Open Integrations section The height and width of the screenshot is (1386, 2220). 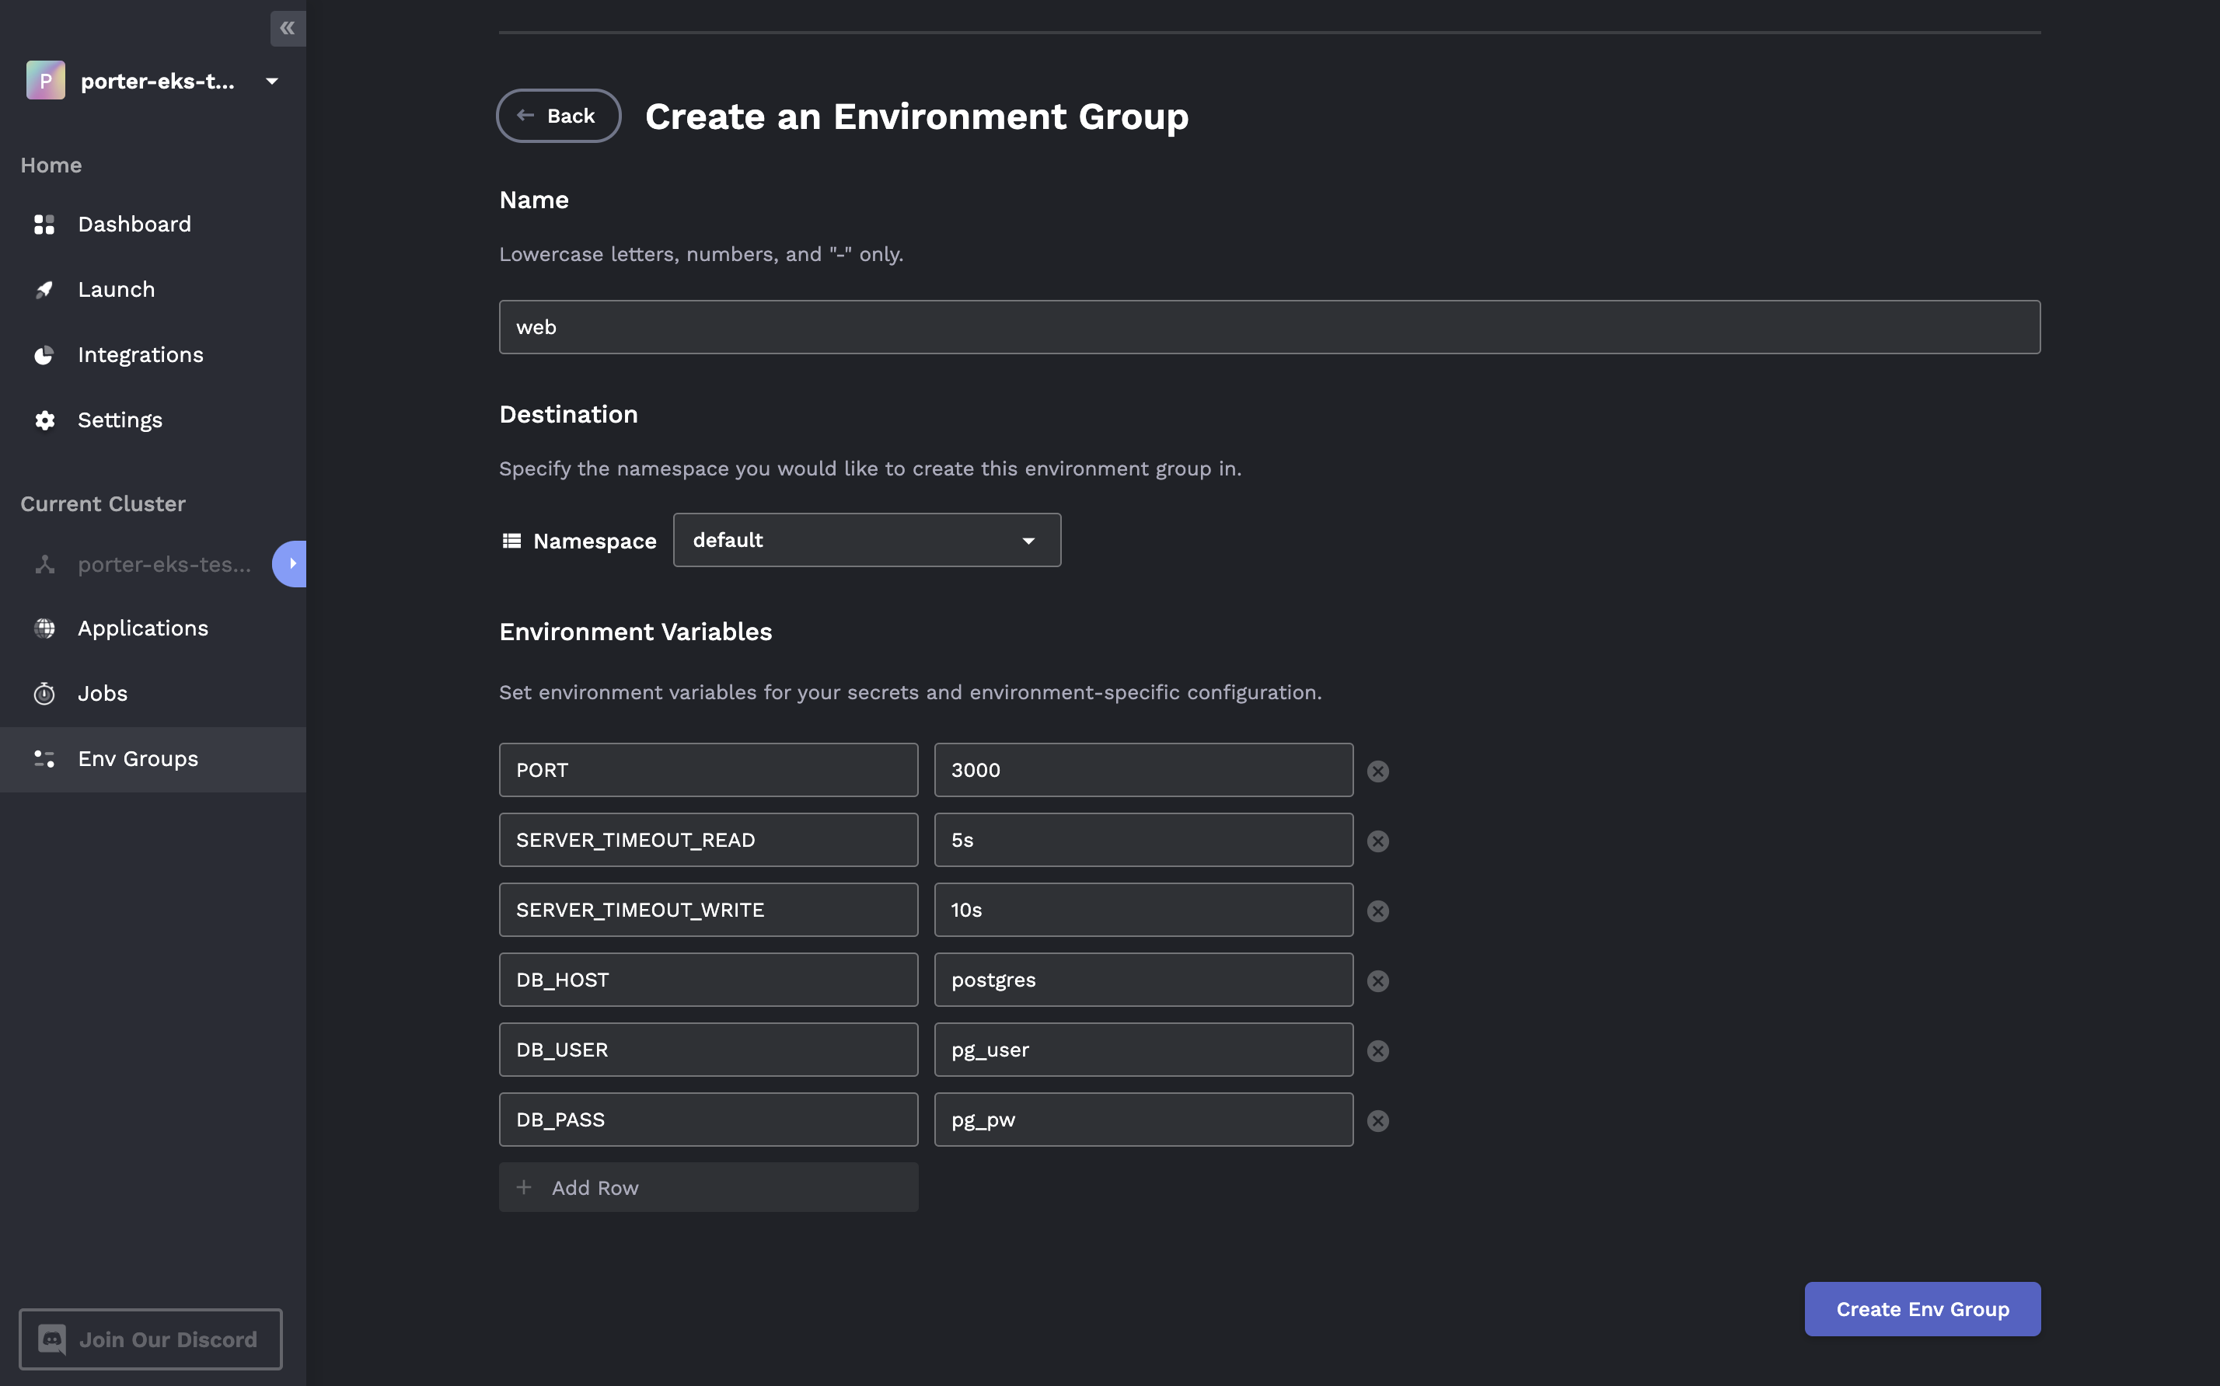[140, 355]
